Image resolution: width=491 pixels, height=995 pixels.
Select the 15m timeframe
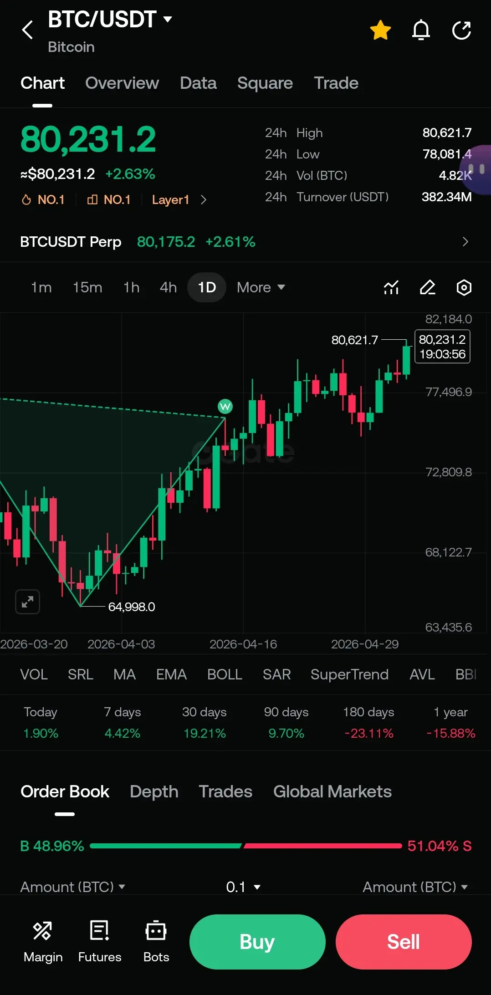[87, 287]
